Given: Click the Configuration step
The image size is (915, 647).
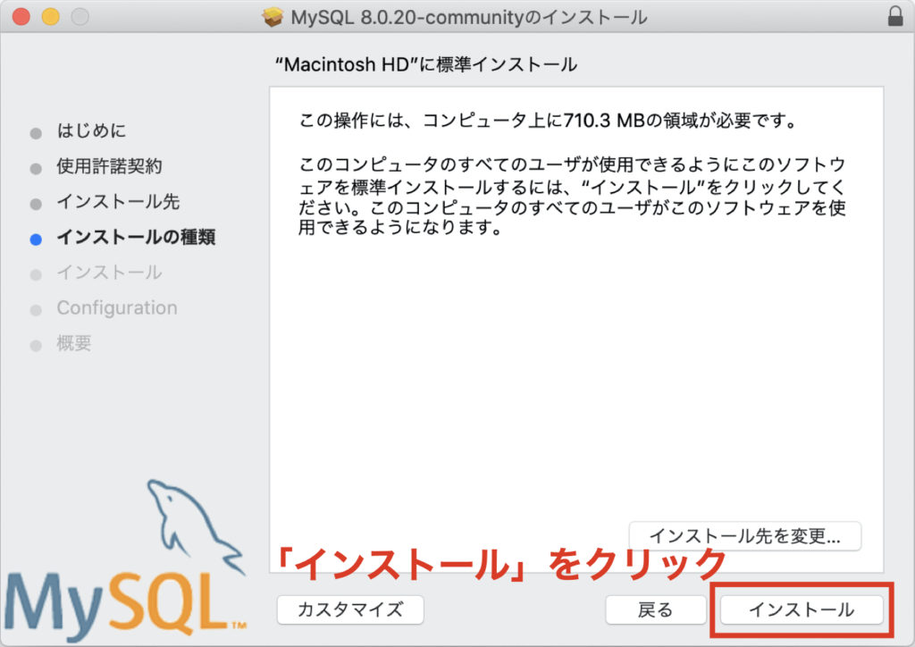Looking at the screenshot, I should click(117, 308).
